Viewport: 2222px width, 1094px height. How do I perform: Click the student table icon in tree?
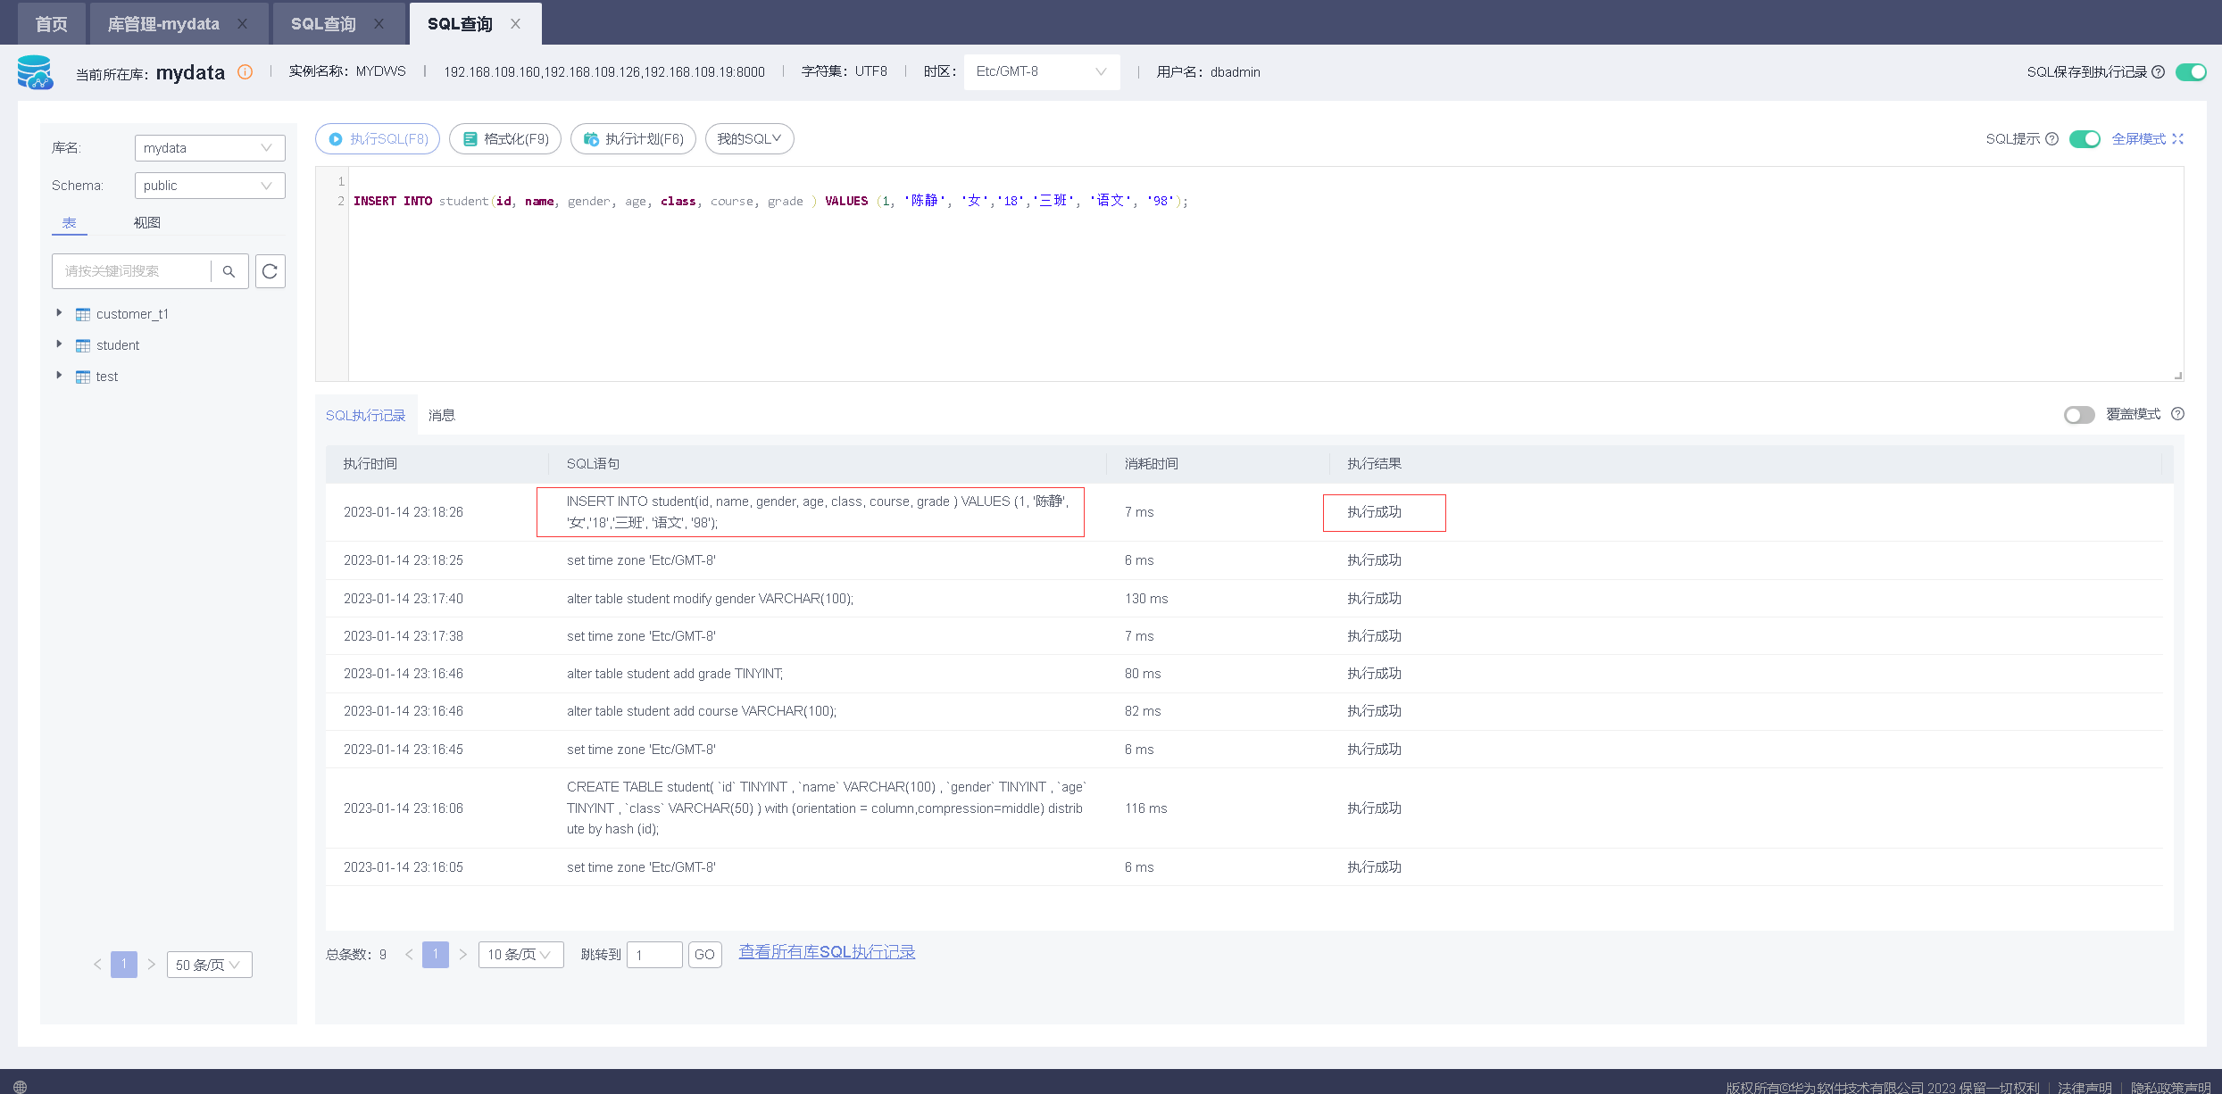83,346
